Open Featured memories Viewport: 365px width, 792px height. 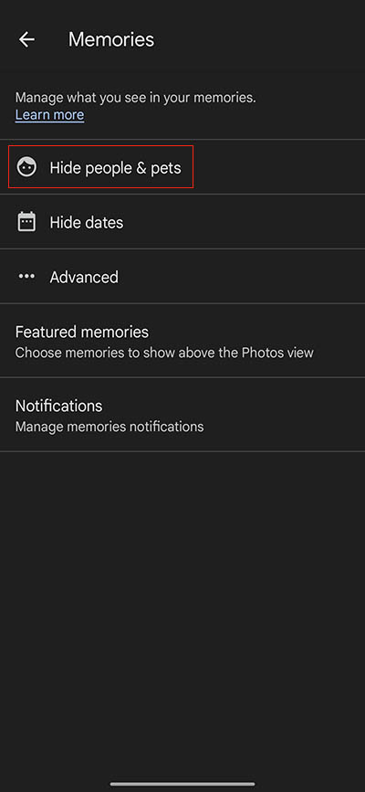point(182,341)
